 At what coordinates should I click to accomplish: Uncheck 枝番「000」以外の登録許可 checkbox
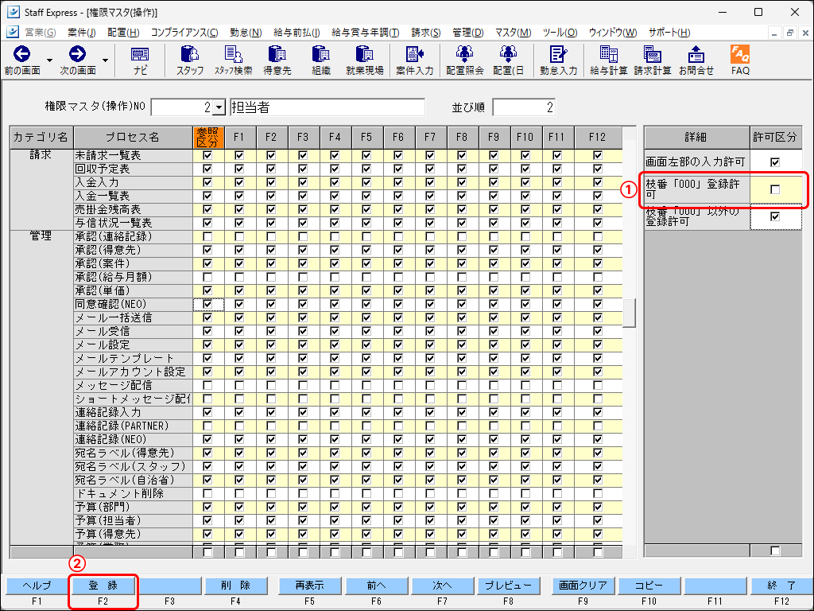click(x=774, y=216)
